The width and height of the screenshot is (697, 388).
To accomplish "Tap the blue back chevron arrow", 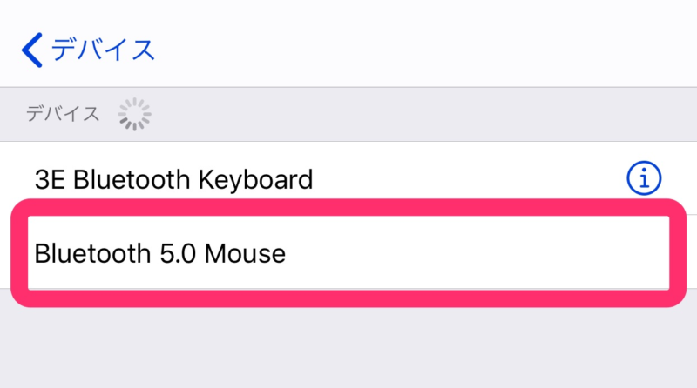I will [x=32, y=50].
